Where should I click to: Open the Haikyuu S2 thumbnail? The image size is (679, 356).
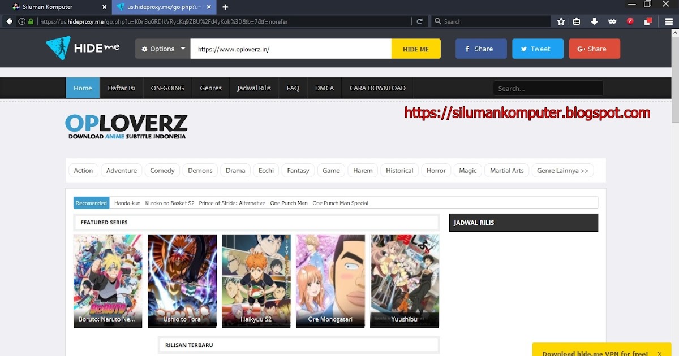pyautogui.click(x=256, y=281)
